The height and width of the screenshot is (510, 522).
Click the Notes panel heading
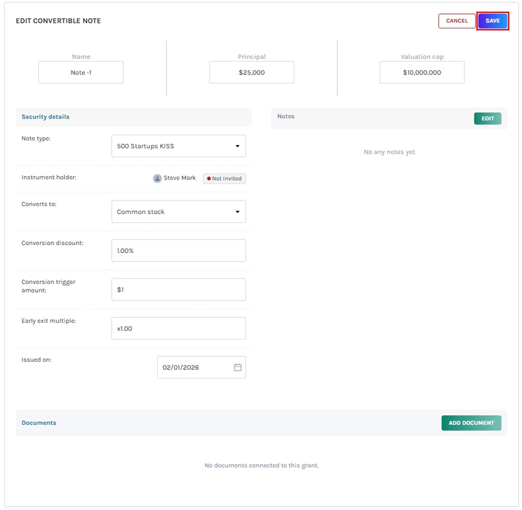point(286,116)
